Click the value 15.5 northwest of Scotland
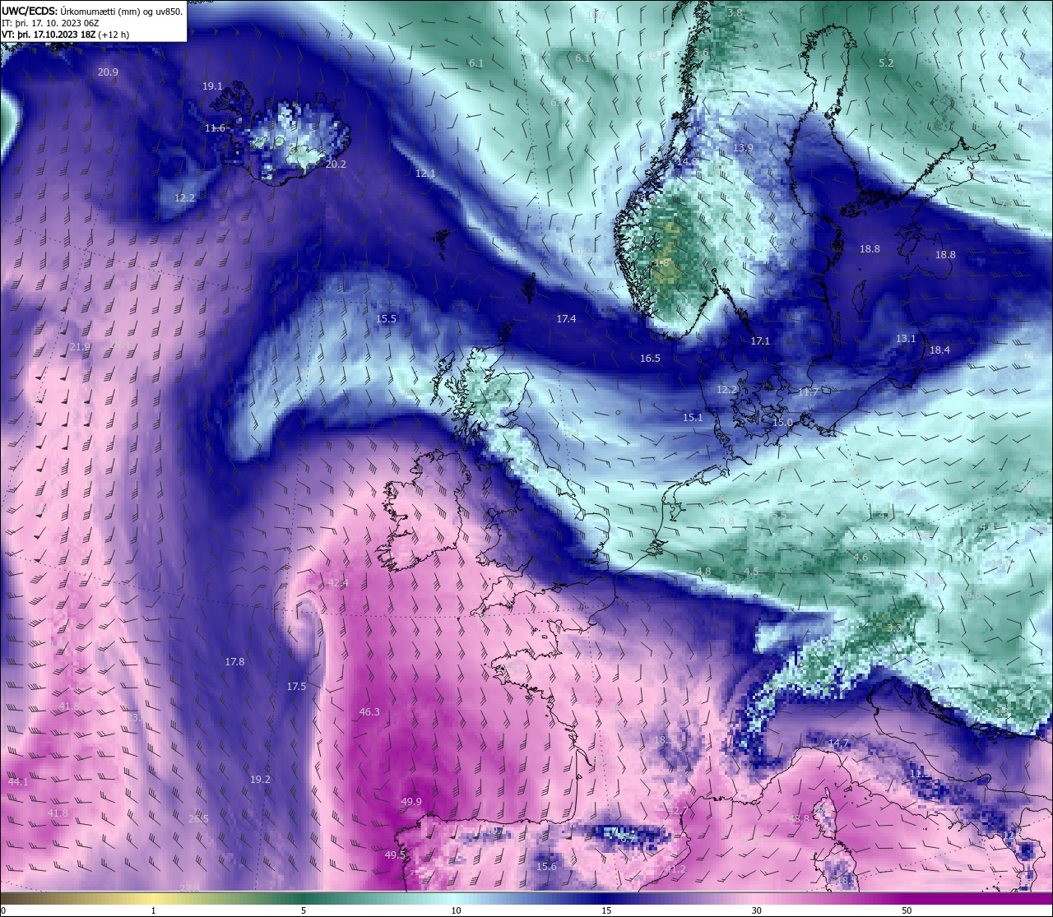The height and width of the screenshot is (917, 1053). coord(386,319)
